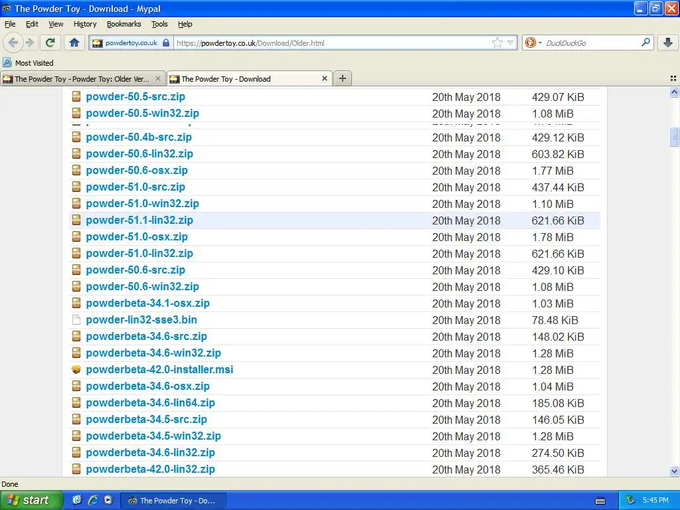Open the Bookmarks menu
The width and height of the screenshot is (680, 510).
click(x=124, y=24)
